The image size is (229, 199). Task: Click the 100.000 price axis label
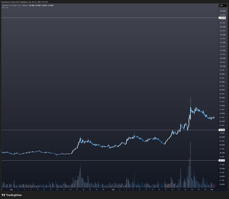[222, 66]
